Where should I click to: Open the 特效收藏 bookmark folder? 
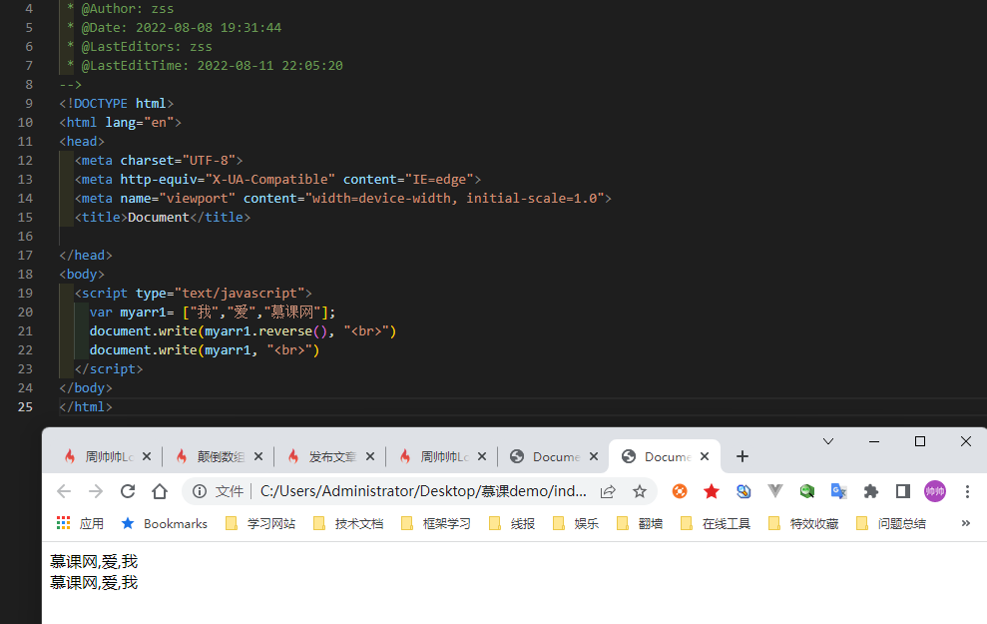coord(803,523)
